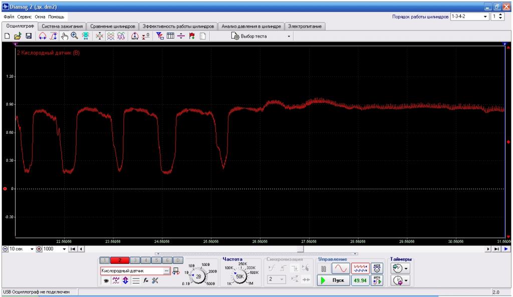The image size is (513, 297).
Task: Click the channel line style icon
Action: pyautogui.click(x=136, y=280)
